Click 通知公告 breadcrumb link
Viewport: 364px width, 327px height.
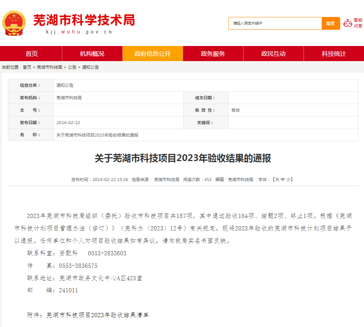[91, 67]
